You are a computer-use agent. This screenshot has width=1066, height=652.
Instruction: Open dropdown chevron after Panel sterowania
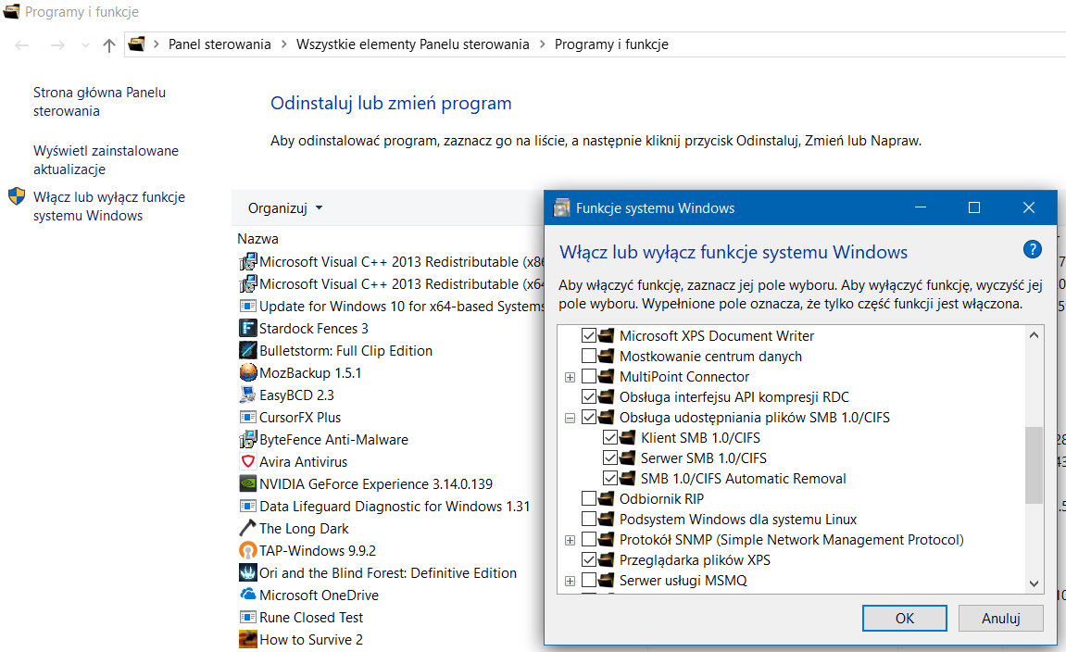coord(283,44)
